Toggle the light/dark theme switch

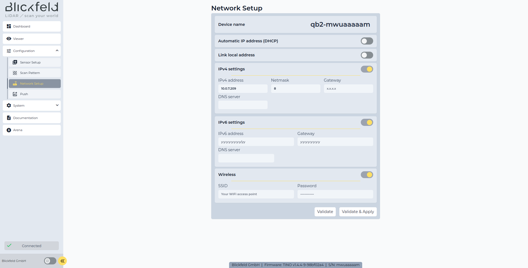tap(50, 261)
